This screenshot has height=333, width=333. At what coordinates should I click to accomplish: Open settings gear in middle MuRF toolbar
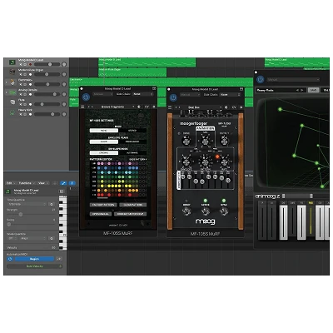tap(241, 107)
